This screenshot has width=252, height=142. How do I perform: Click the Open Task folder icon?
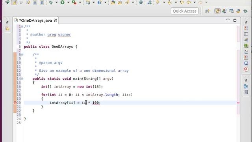tap(120, 2)
